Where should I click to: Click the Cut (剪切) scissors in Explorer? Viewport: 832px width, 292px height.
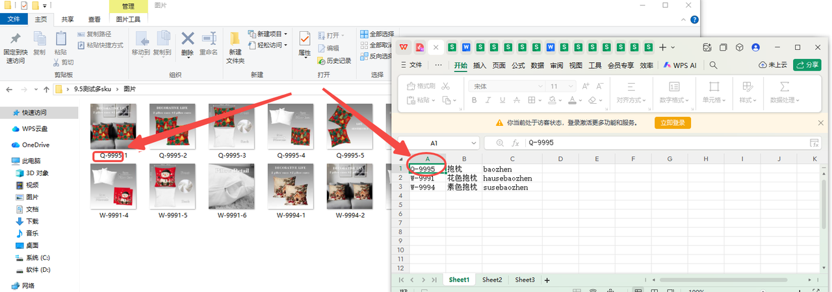pyautogui.click(x=57, y=62)
